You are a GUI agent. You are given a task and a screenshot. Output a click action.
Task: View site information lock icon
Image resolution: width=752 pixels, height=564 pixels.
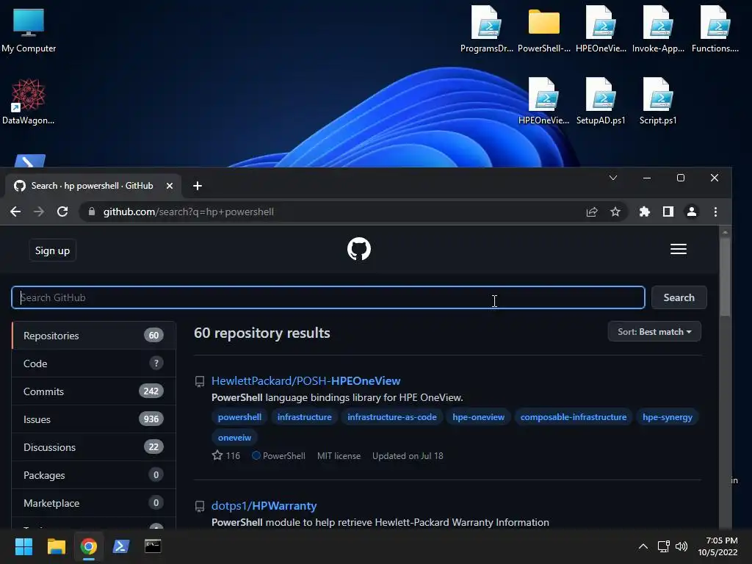(x=92, y=211)
